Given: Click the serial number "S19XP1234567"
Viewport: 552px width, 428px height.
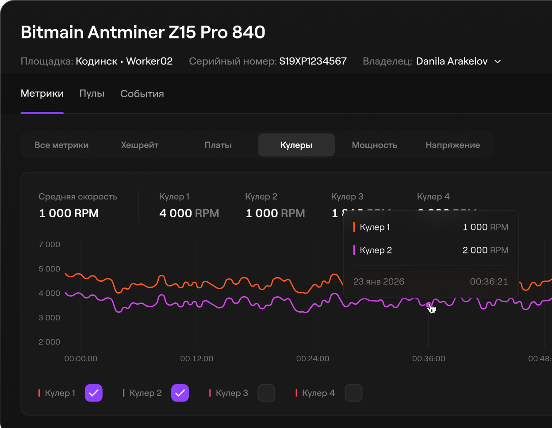Looking at the screenshot, I should (313, 61).
